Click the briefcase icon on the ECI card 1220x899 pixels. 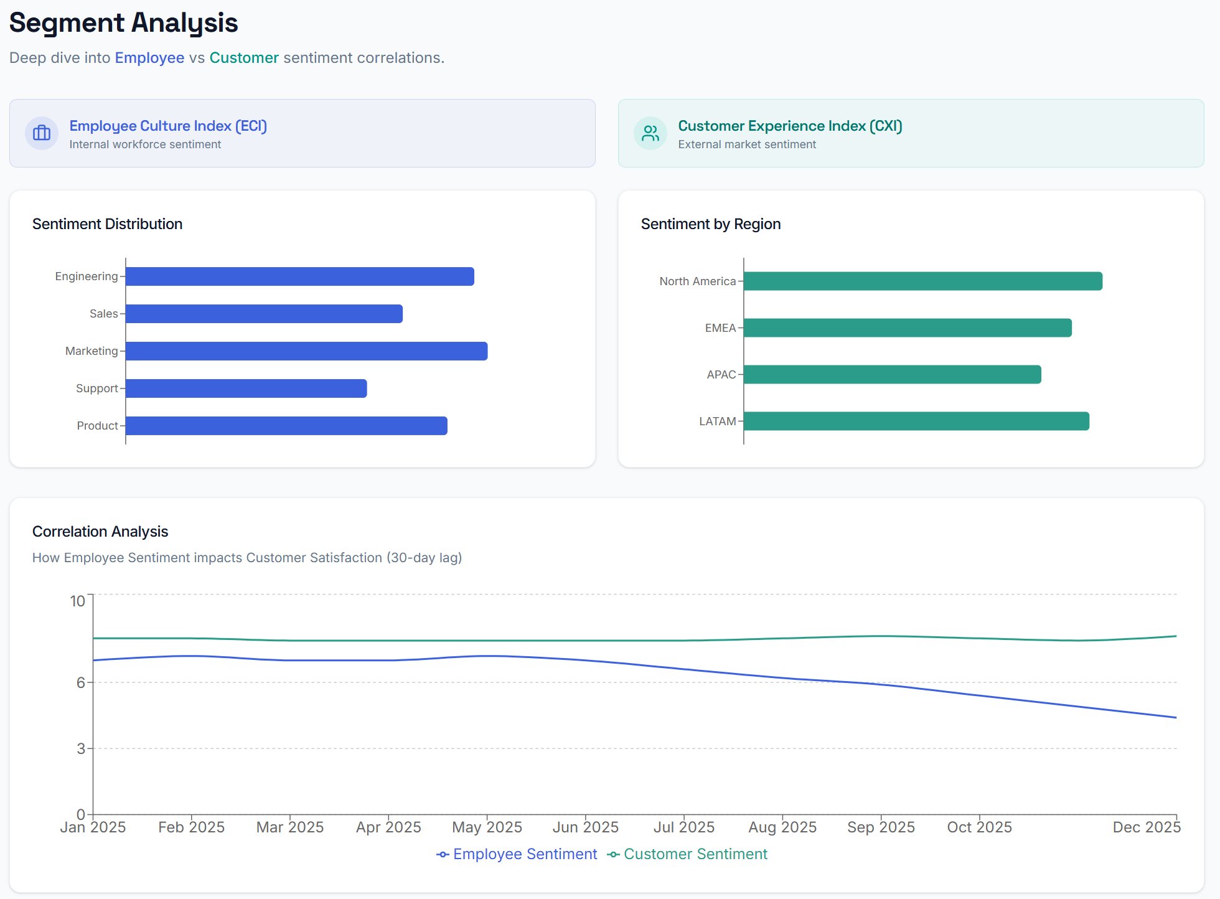coord(41,133)
